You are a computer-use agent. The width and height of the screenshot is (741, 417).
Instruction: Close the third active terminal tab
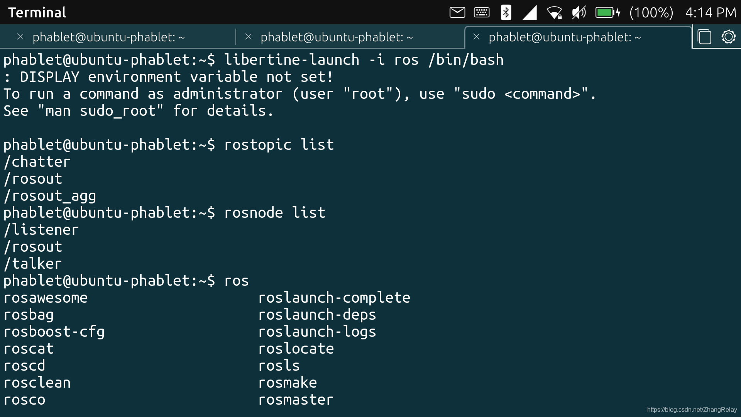(477, 37)
